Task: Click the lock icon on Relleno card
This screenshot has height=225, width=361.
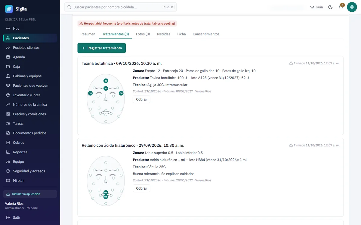Action: pos(291,145)
